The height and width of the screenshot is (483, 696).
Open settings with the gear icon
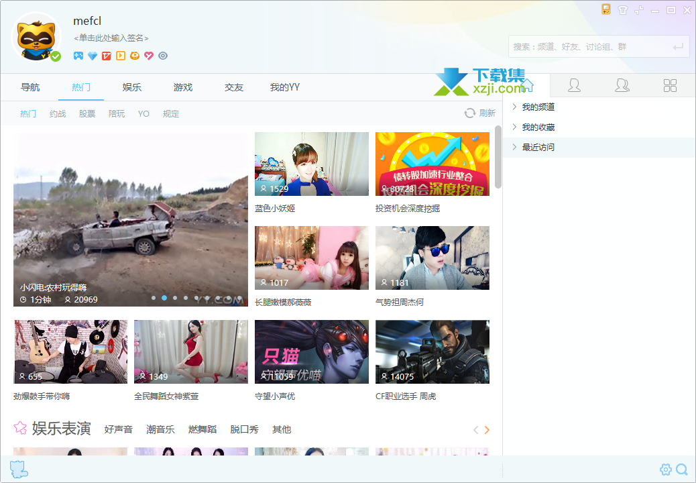(665, 469)
